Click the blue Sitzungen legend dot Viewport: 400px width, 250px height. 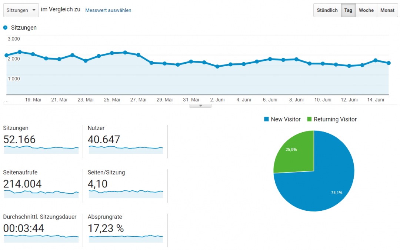click(5, 28)
